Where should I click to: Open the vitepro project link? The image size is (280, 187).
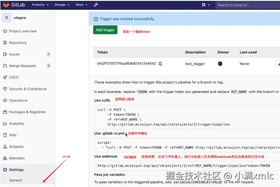click(x=20, y=18)
